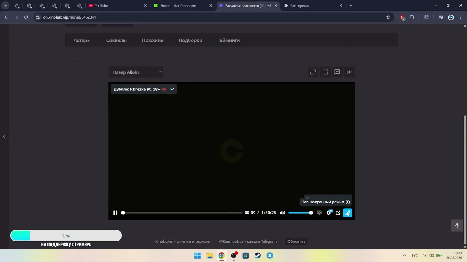
Task: Adjust the player volume slider
Action: point(300,213)
